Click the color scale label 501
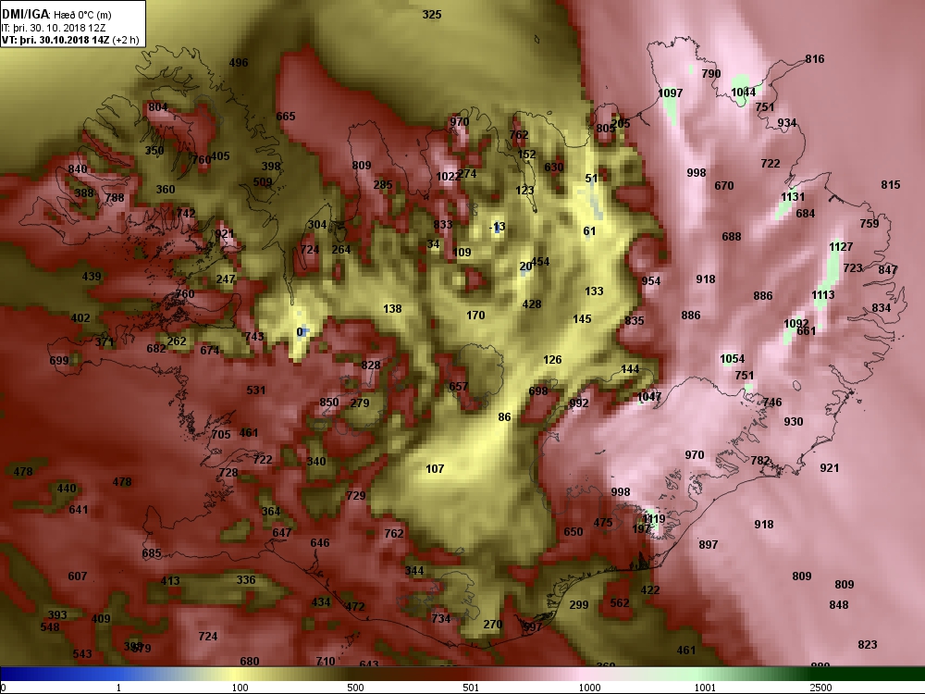925x694 pixels. point(471,688)
